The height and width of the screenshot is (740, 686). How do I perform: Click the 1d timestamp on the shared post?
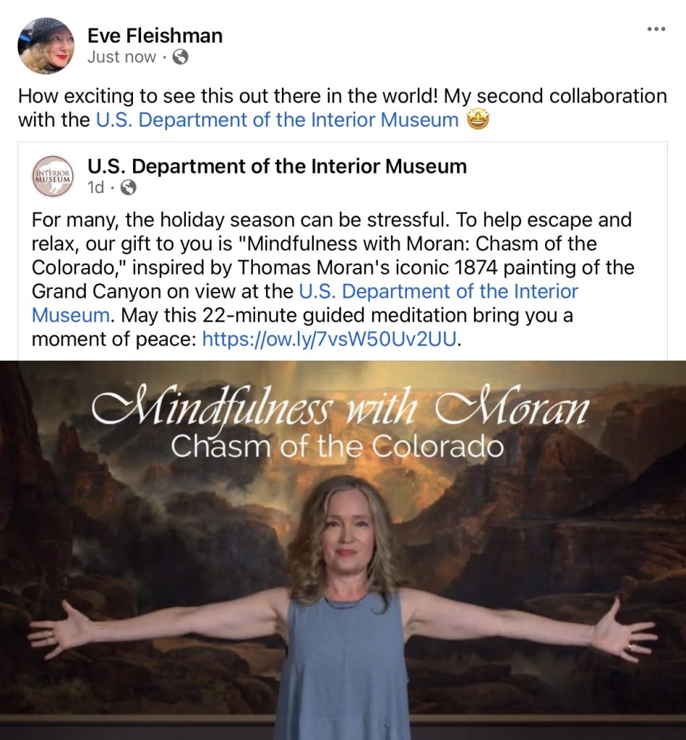[96, 187]
